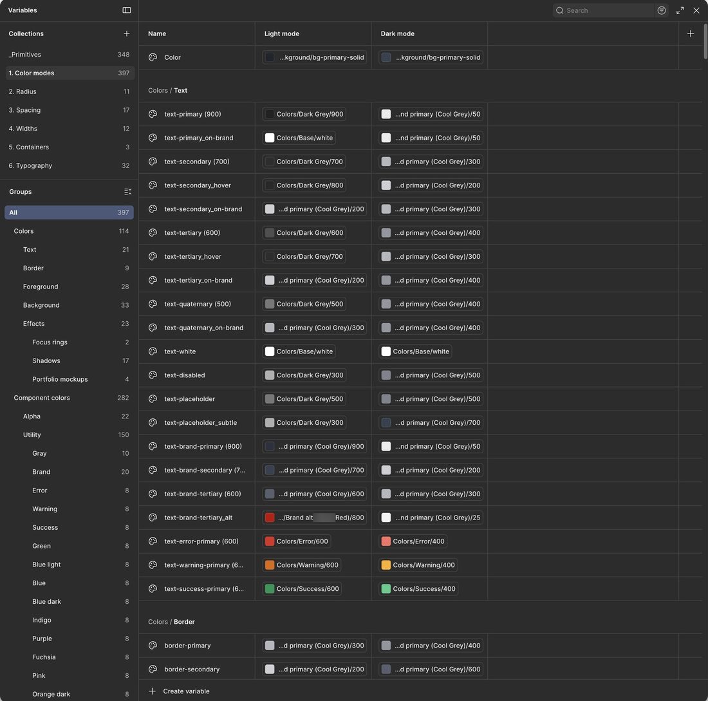Select the Background group

(x=69, y=305)
